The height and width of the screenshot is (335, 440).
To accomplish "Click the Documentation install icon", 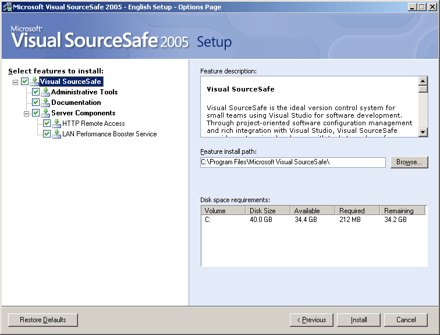I will [x=45, y=103].
